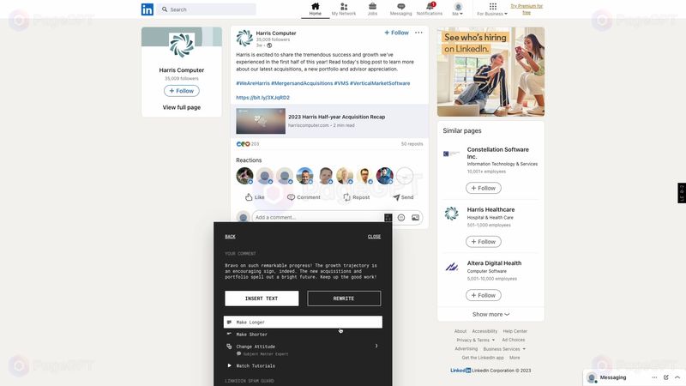Click the Harris Healthcare logo
The height and width of the screenshot is (386, 686).
click(452, 214)
